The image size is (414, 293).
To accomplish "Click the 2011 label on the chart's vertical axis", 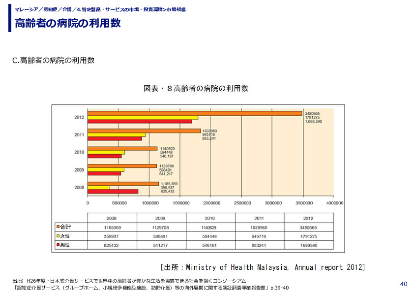I will (79, 134).
